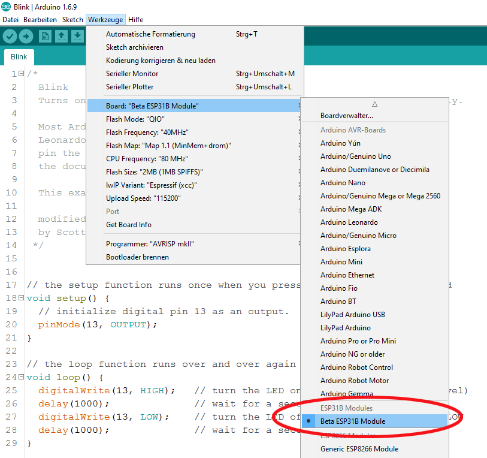The height and width of the screenshot is (458, 487).
Task: Click the Save sketch toolbar icon
Action: point(77,37)
